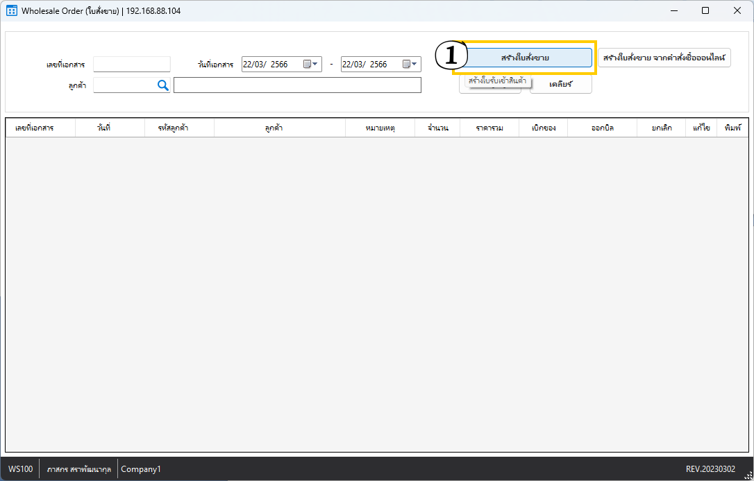Click the Wholesale Order app icon in title bar
The width and height of the screenshot is (754, 481).
point(11,10)
